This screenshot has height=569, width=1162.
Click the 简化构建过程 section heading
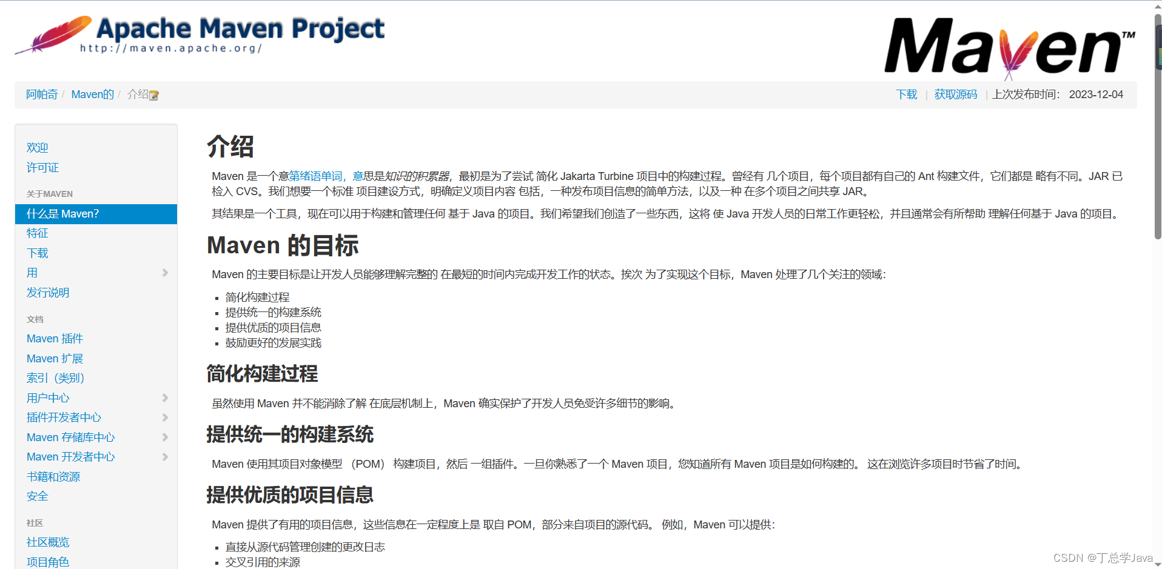[262, 374]
